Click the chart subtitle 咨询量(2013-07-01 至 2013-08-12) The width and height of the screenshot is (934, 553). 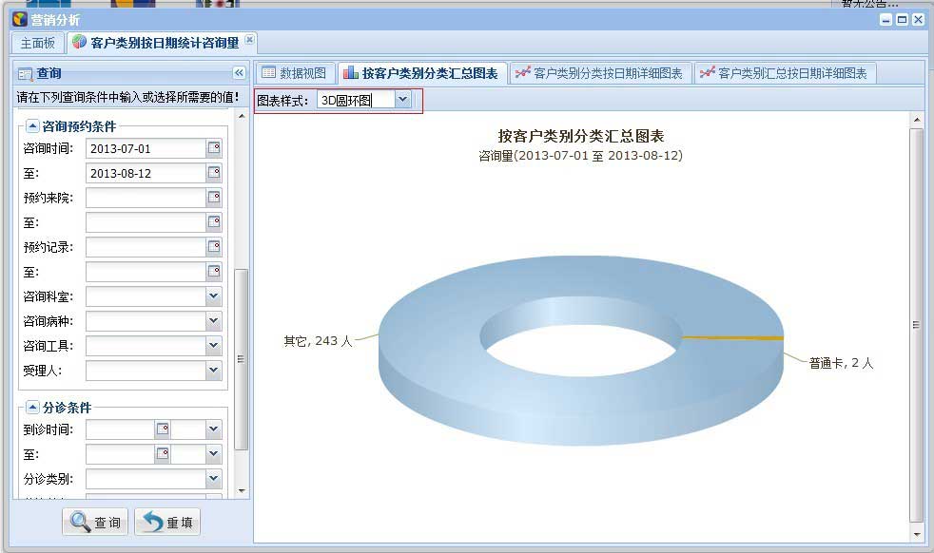[x=581, y=156]
